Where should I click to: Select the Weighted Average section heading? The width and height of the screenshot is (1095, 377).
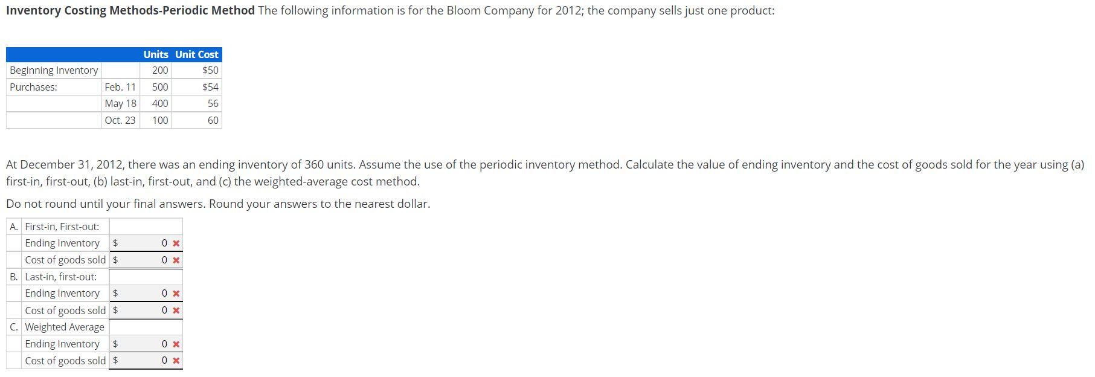click(x=65, y=327)
